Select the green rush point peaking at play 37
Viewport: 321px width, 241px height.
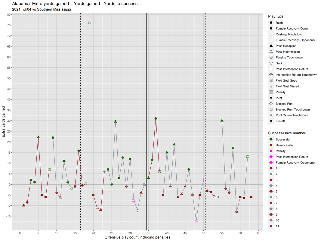(x=156, y=118)
